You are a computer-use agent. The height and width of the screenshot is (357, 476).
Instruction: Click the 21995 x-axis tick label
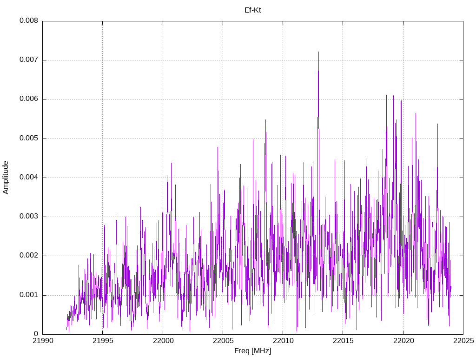pos(103,341)
